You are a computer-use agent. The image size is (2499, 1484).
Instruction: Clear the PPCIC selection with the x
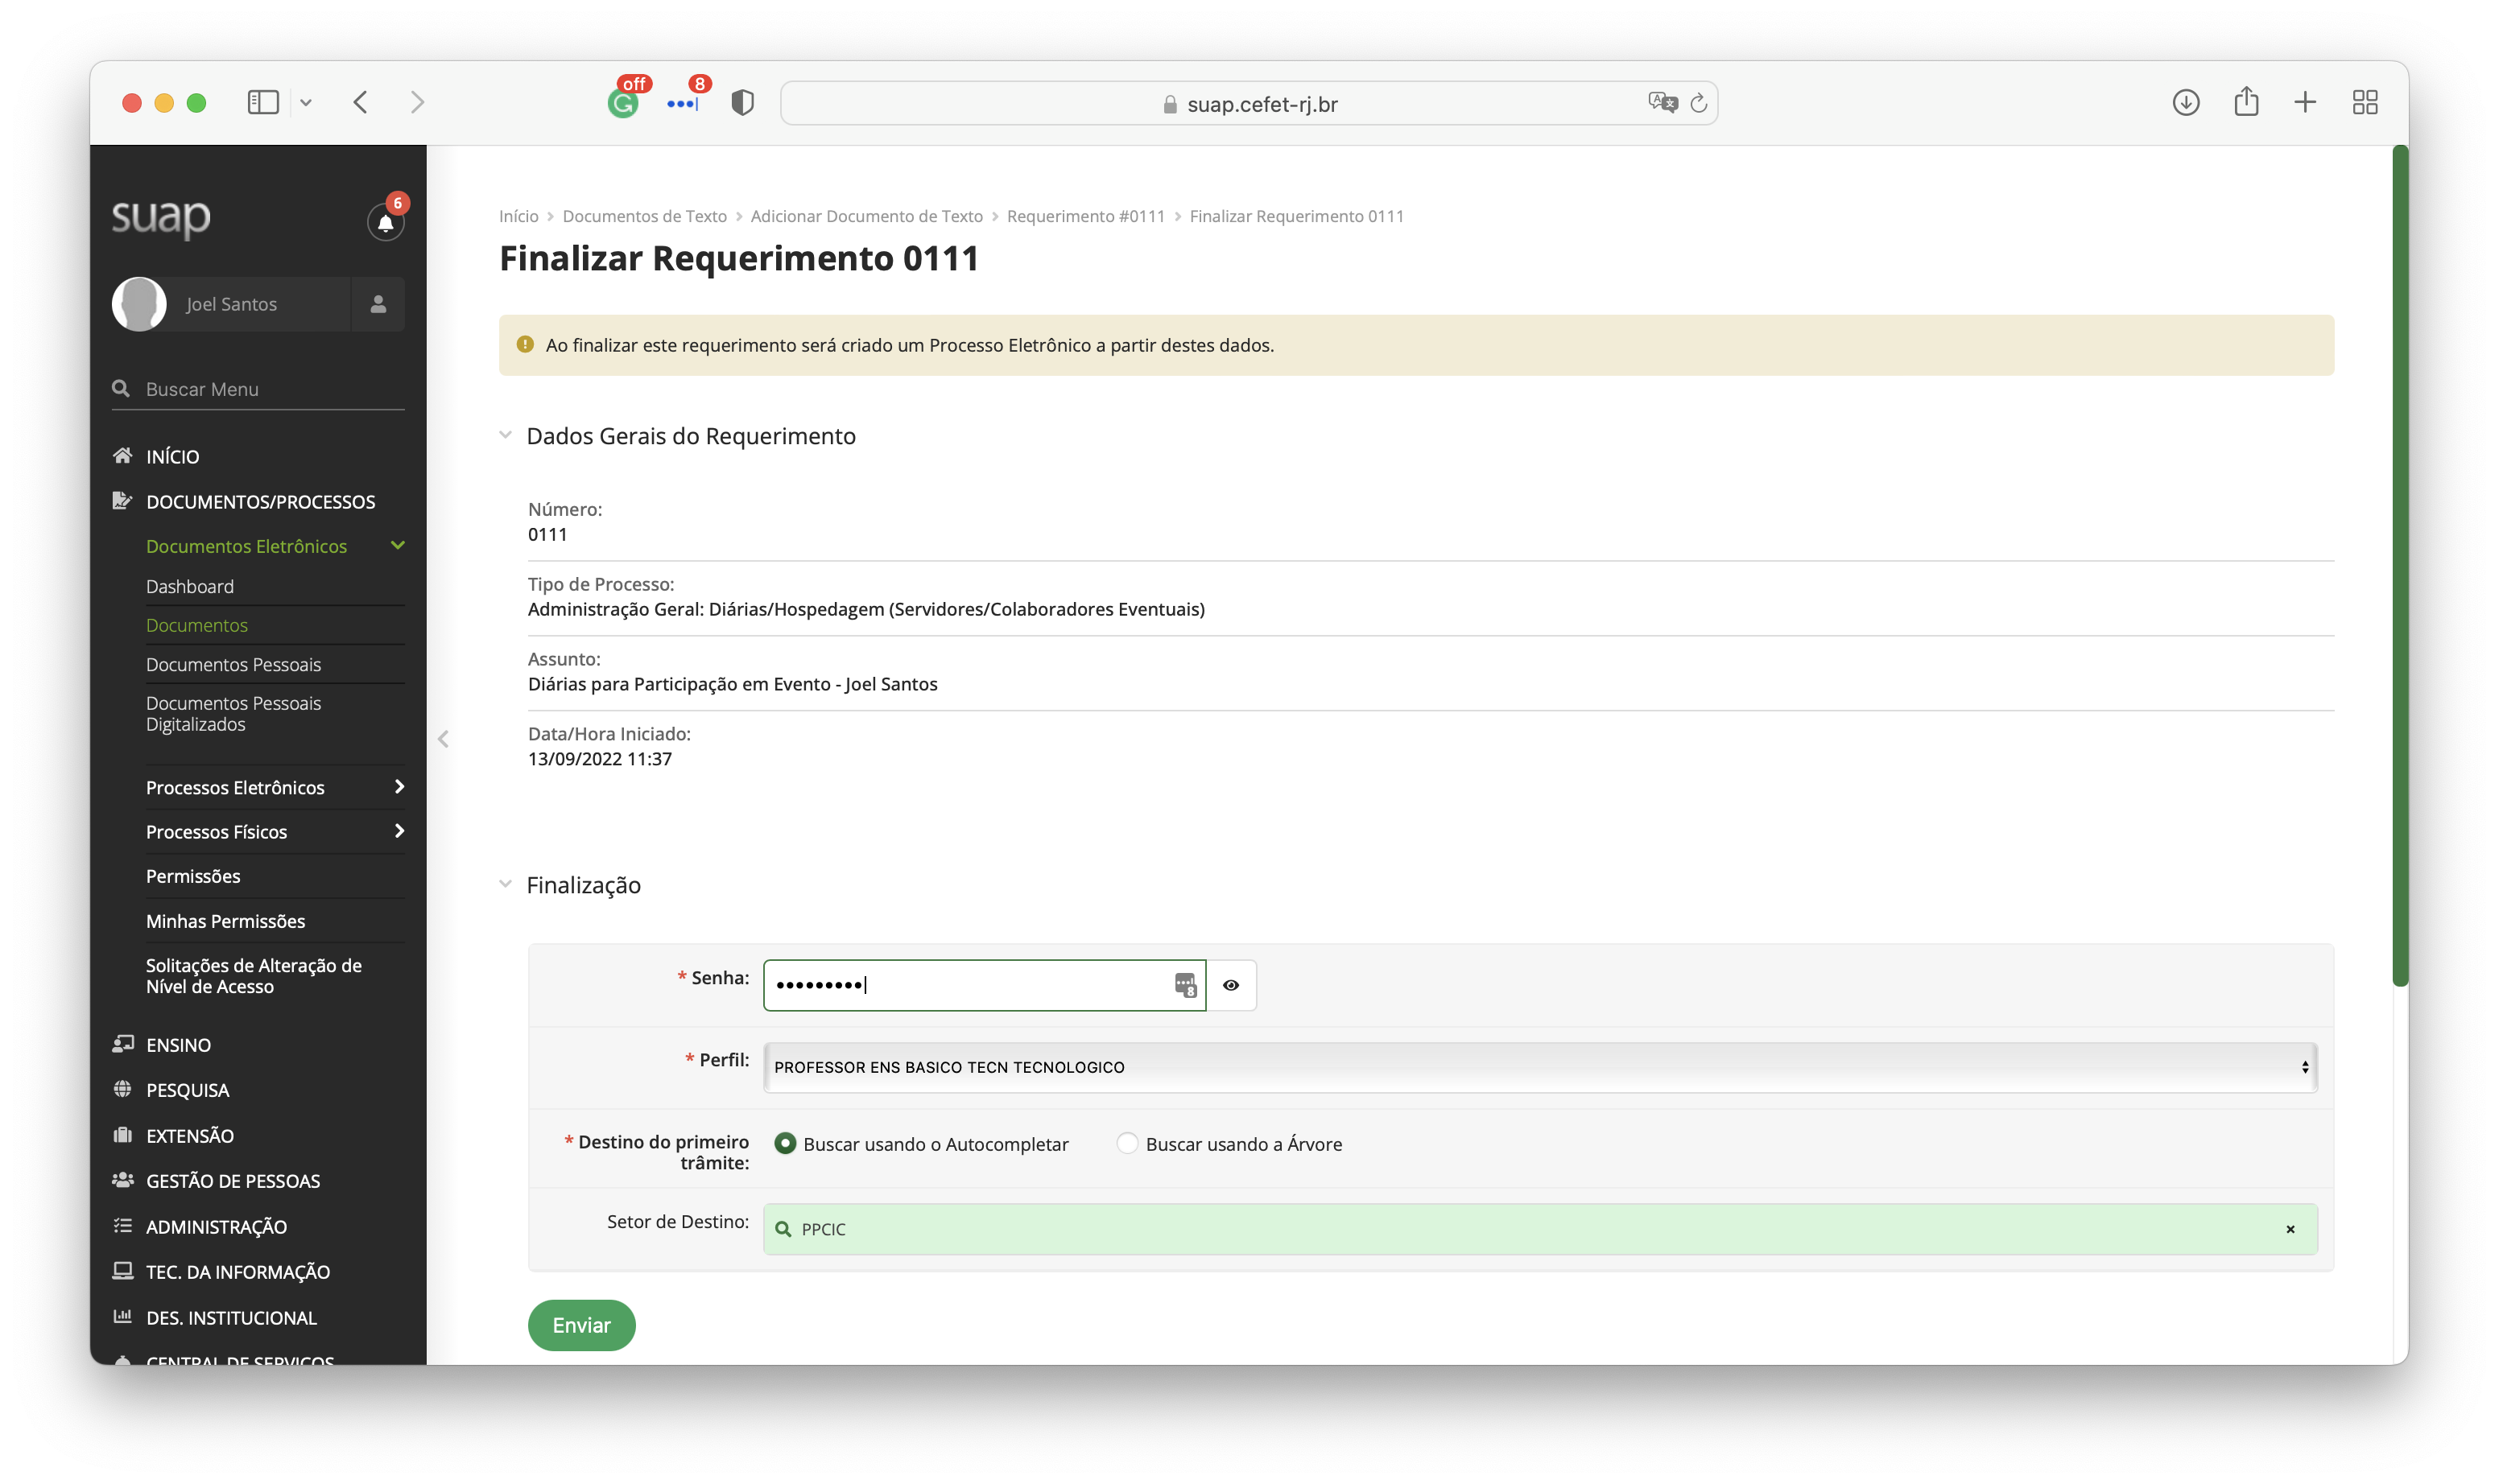point(2290,1229)
